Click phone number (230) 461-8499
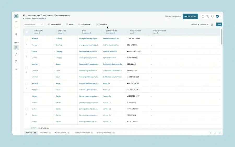235x147 pixels. click(x=133, y=39)
